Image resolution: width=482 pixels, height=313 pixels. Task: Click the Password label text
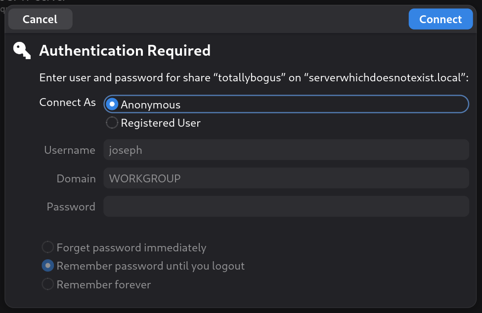(71, 207)
